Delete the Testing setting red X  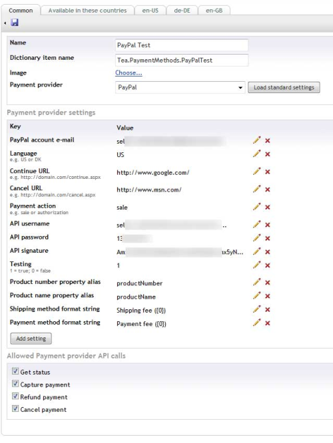point(267,265)
